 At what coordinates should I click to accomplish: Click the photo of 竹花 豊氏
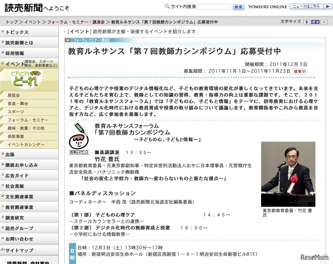coord(288,174)
